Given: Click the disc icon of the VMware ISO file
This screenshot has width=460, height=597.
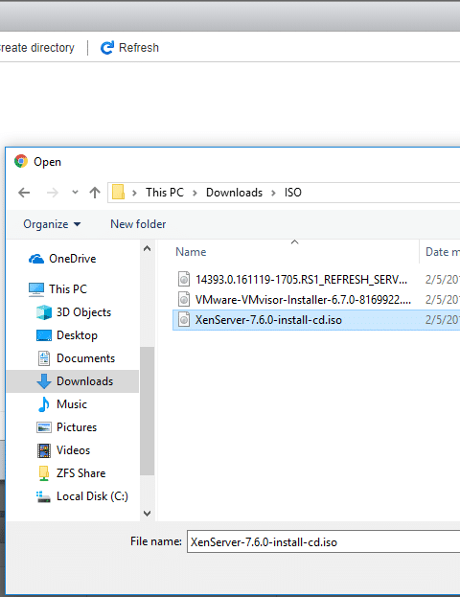Looking at the screenshot, I should [184, 299].
